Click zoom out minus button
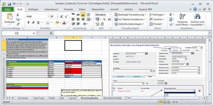Image resolution: width=213 pixels, height=106 pixels. pos(181,102)
